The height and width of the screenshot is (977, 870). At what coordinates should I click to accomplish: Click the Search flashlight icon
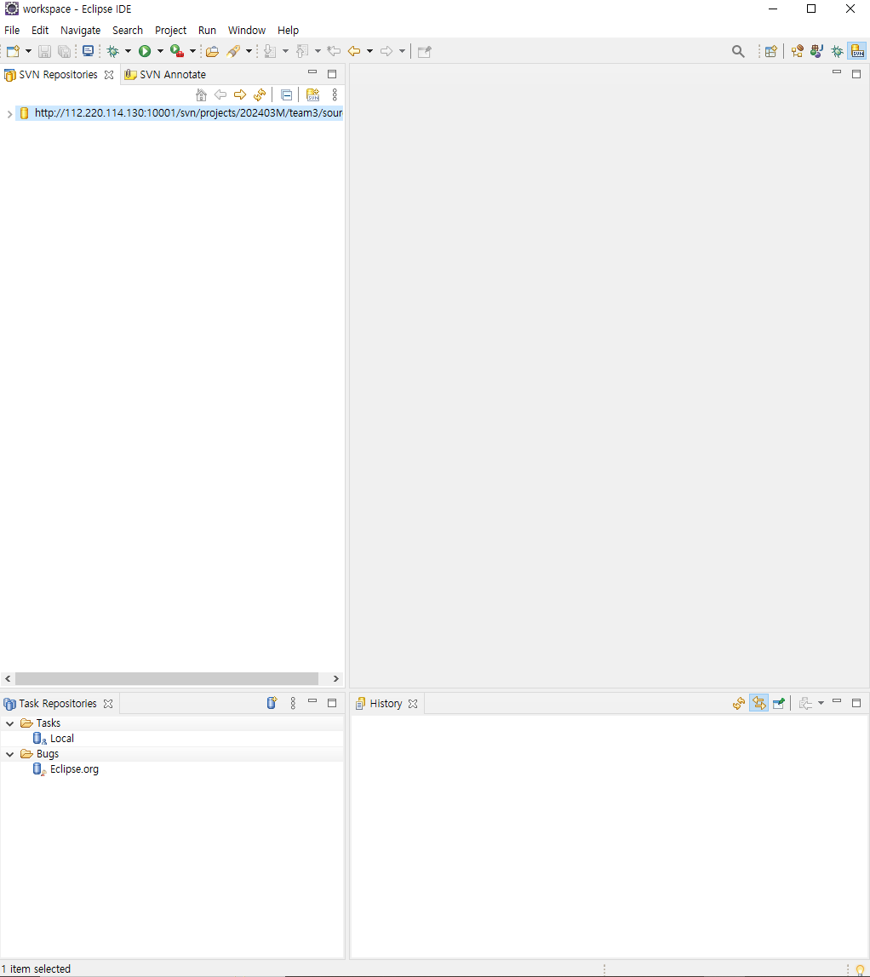point(234,51)
